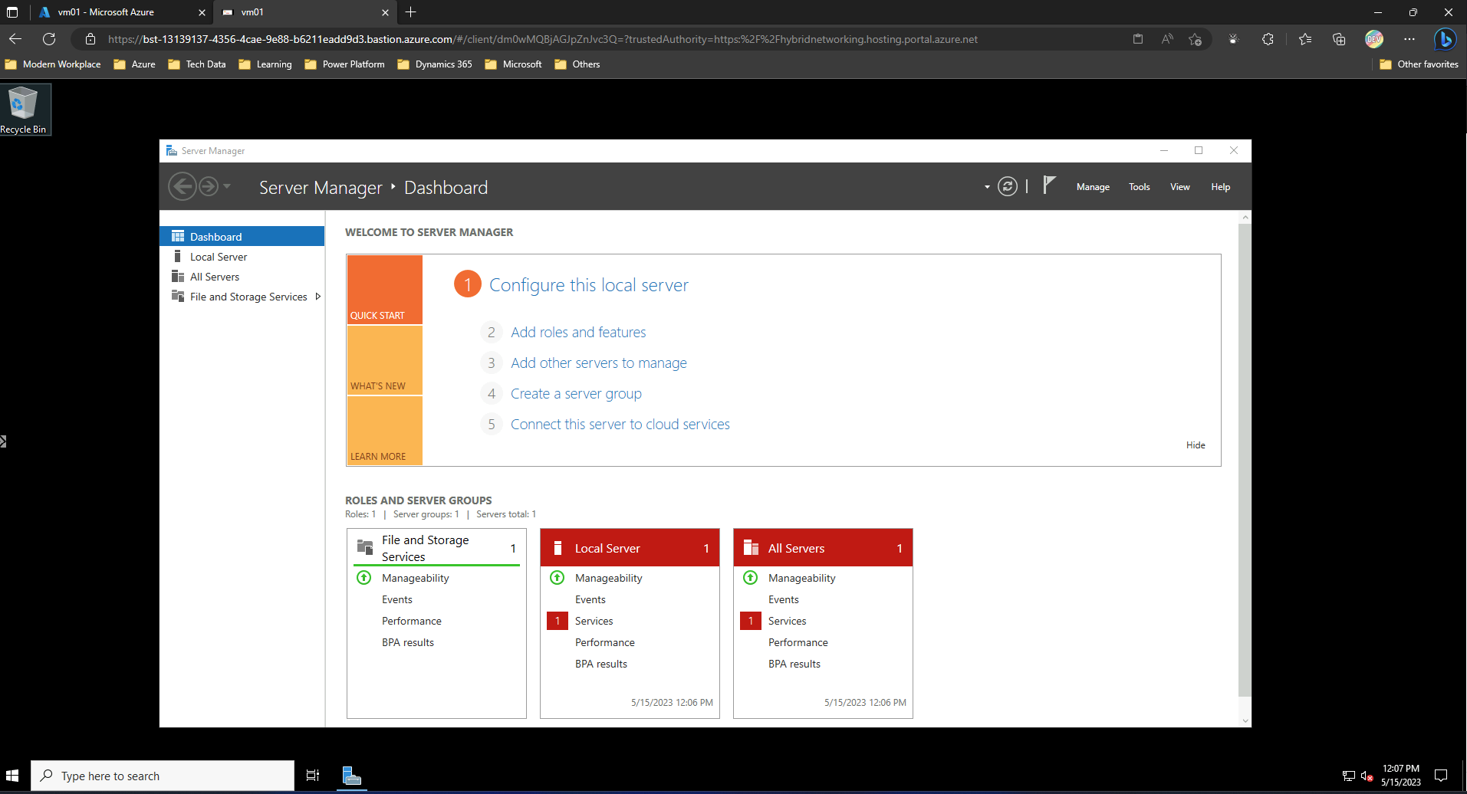The width and height of the screenshot is (1467, 794).
Task: Open Performance in Local Server tile
Action: 605,642
